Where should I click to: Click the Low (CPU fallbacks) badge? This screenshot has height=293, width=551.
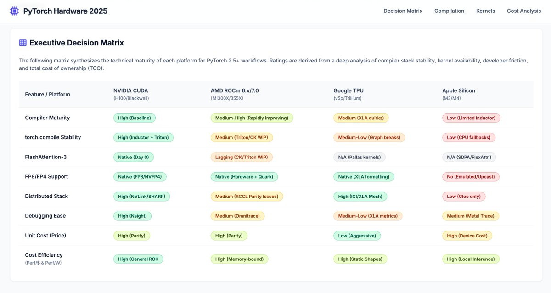469,137
